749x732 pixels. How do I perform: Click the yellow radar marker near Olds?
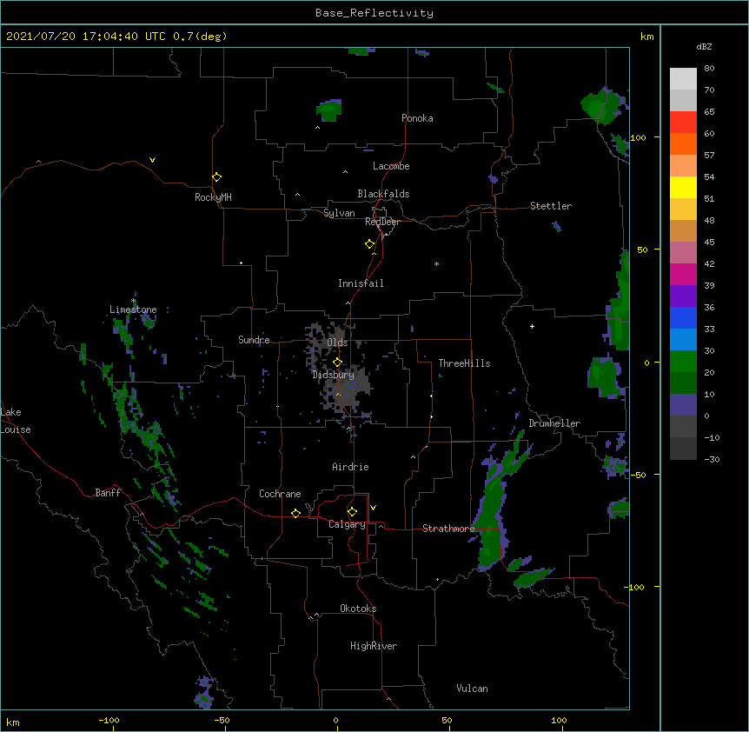click(337, 363)
